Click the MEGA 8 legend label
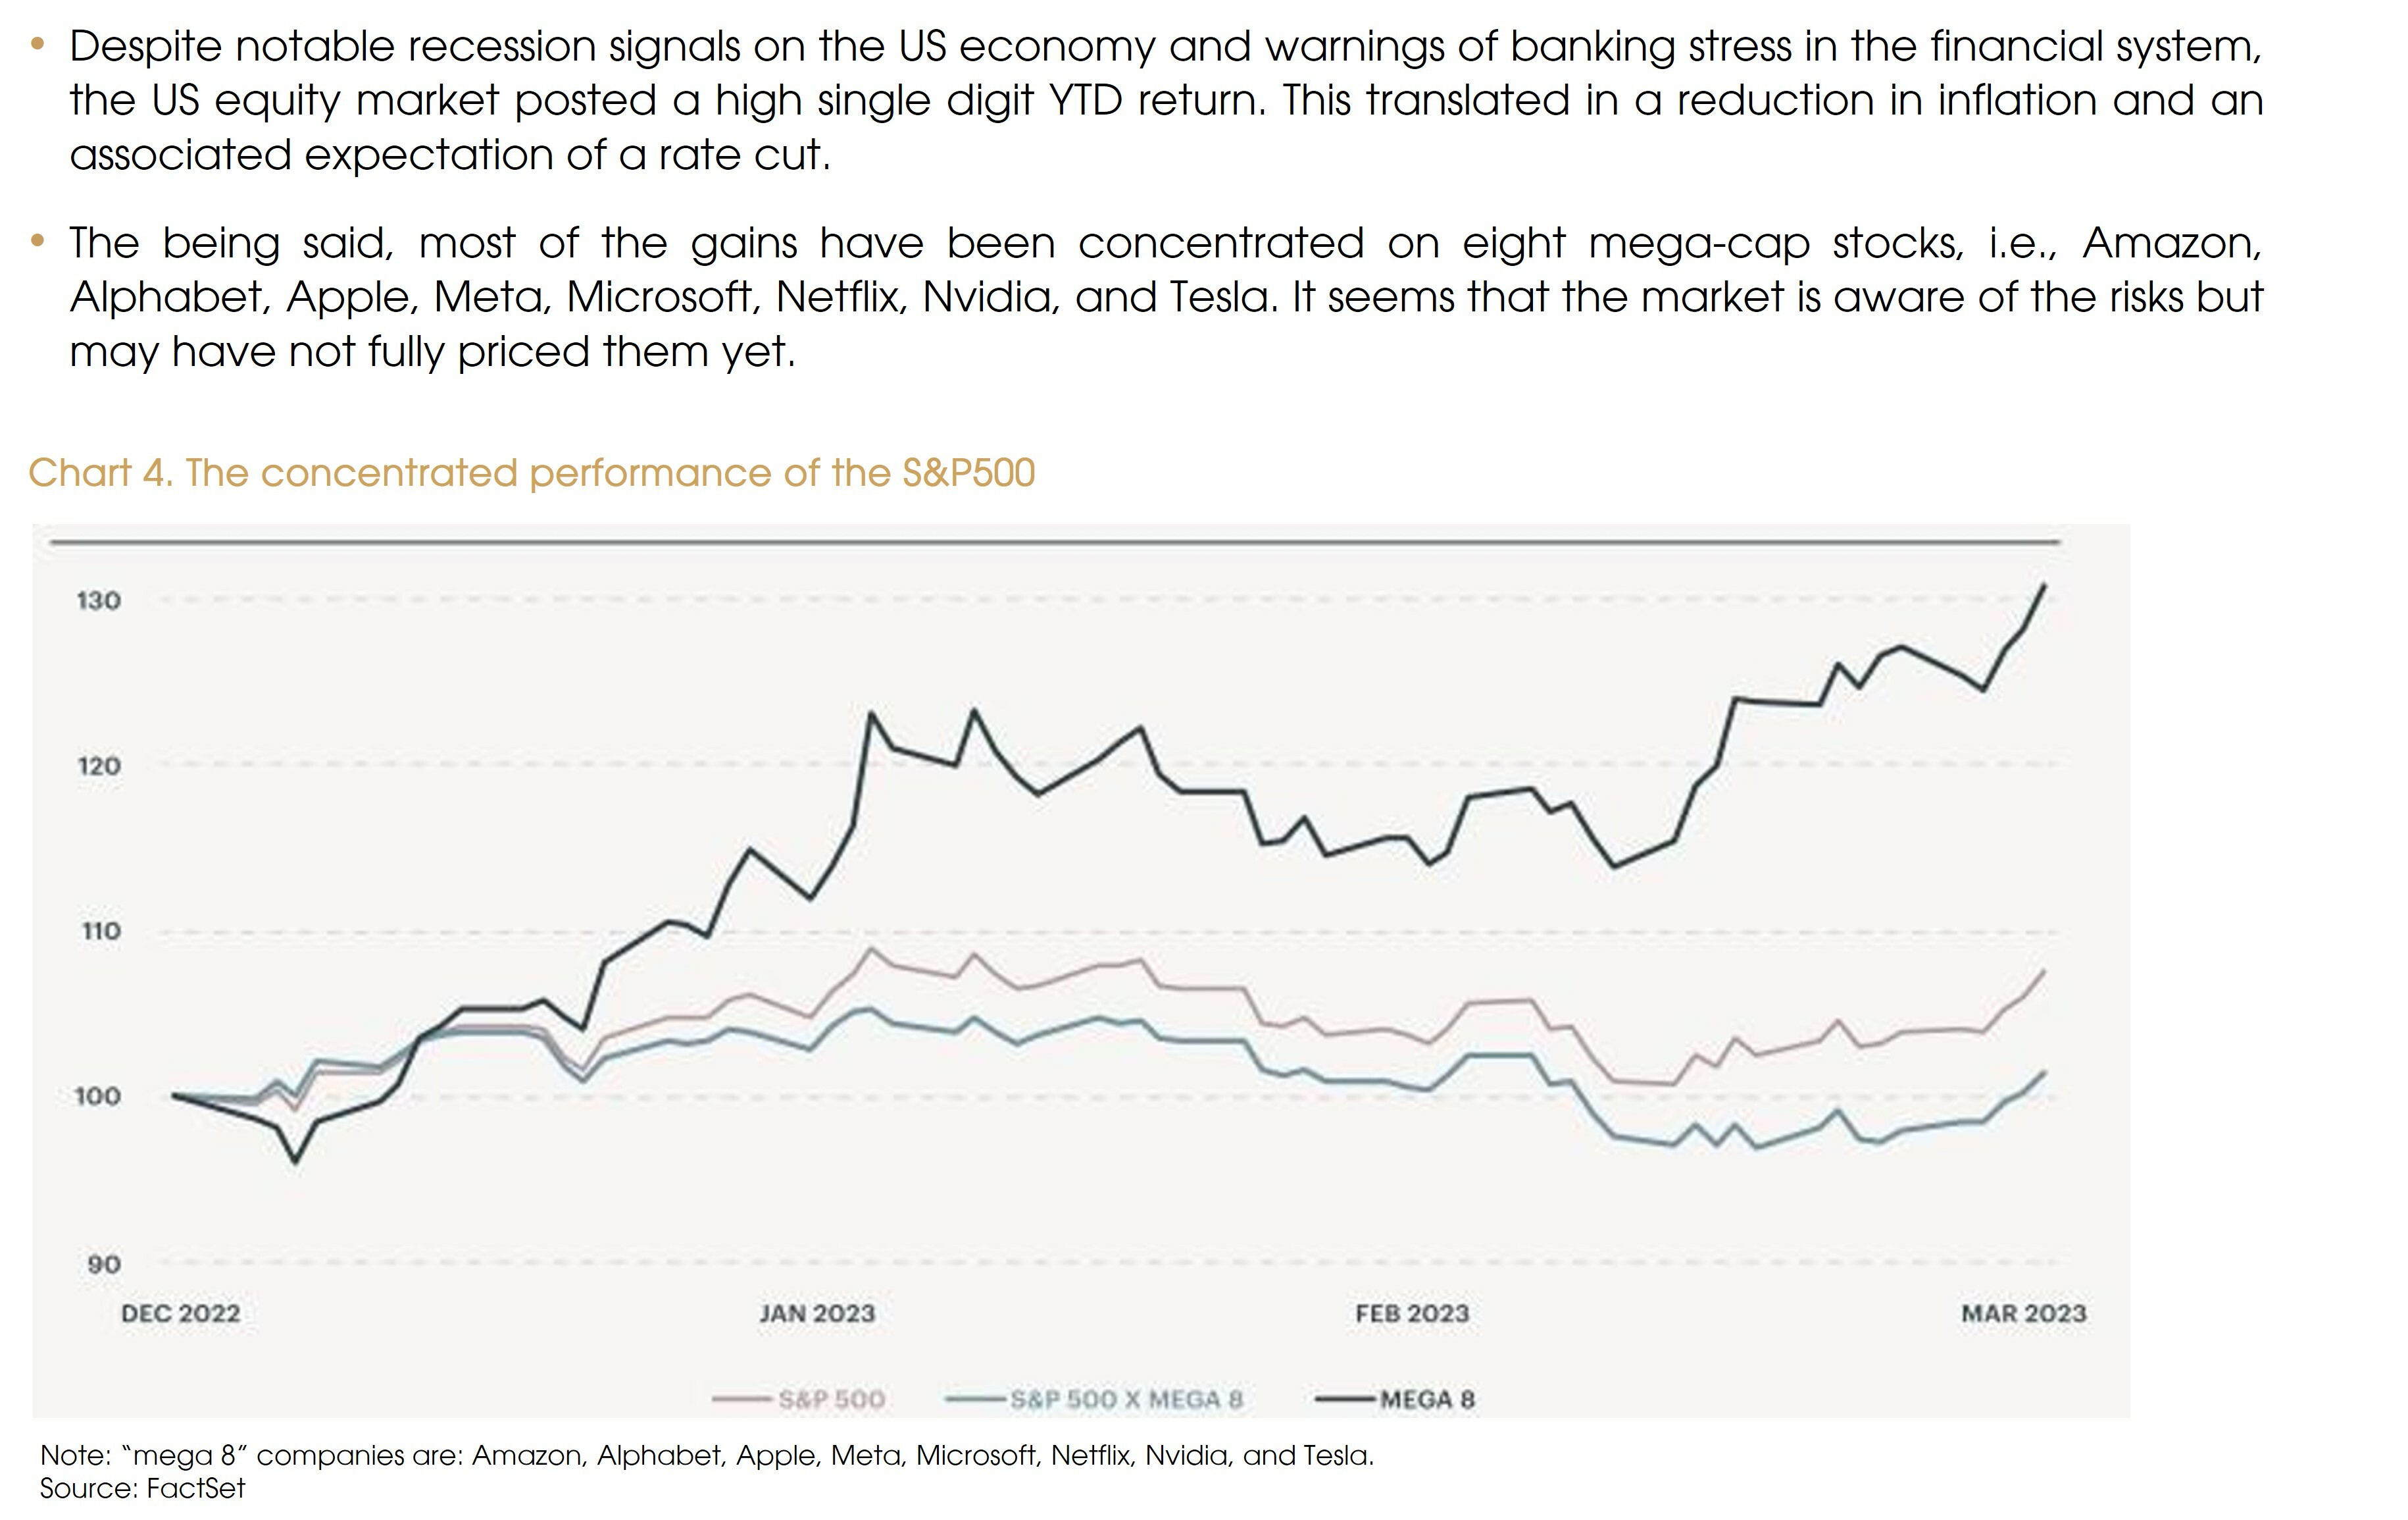This screenshot has width=2408, height=1520. [1427, 1399]
